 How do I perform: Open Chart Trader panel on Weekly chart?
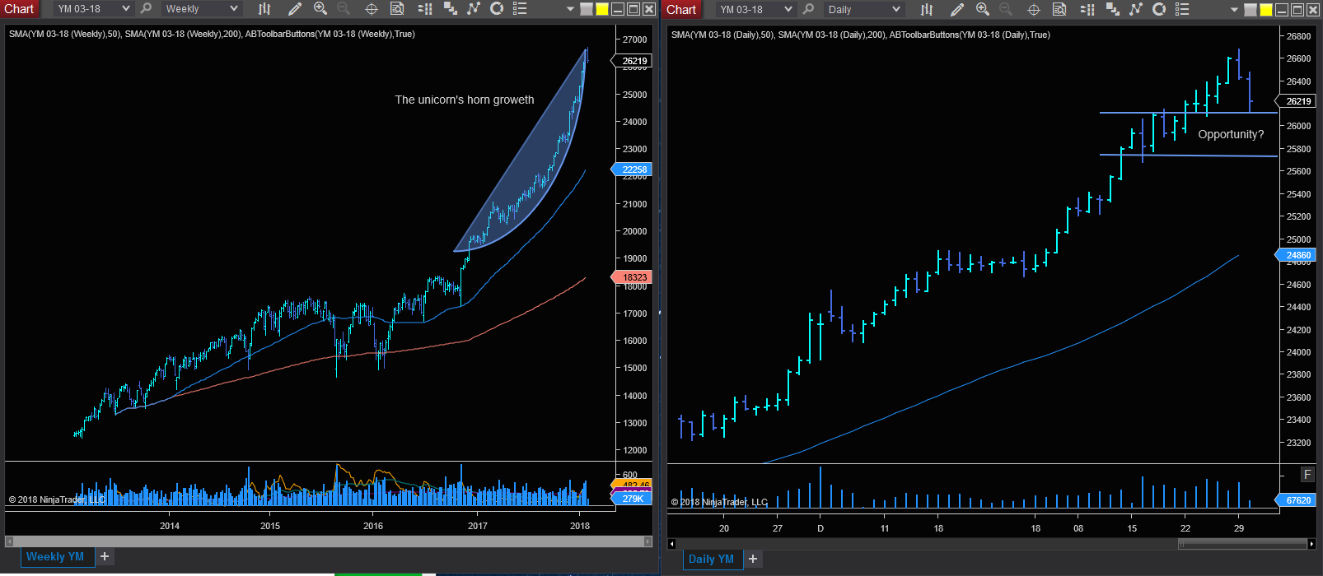pyautogui.click(x=425, y=9)
